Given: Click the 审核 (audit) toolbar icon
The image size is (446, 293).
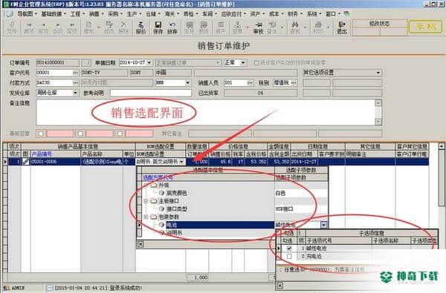Looking at the screenshot, I should pos(258,27).
